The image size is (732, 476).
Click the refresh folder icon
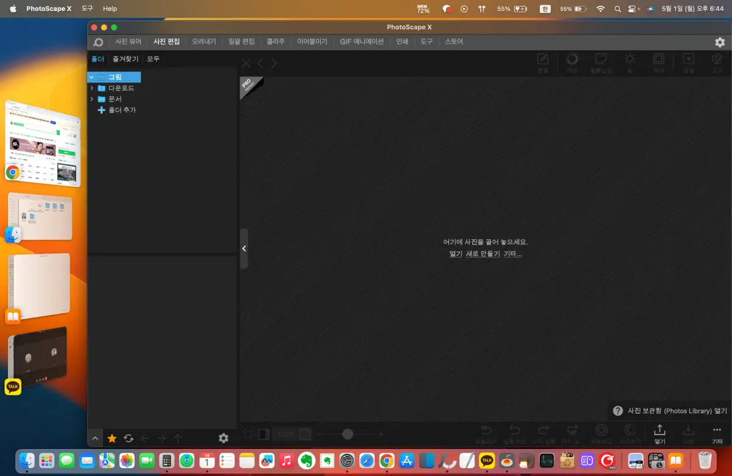[129, 438]
